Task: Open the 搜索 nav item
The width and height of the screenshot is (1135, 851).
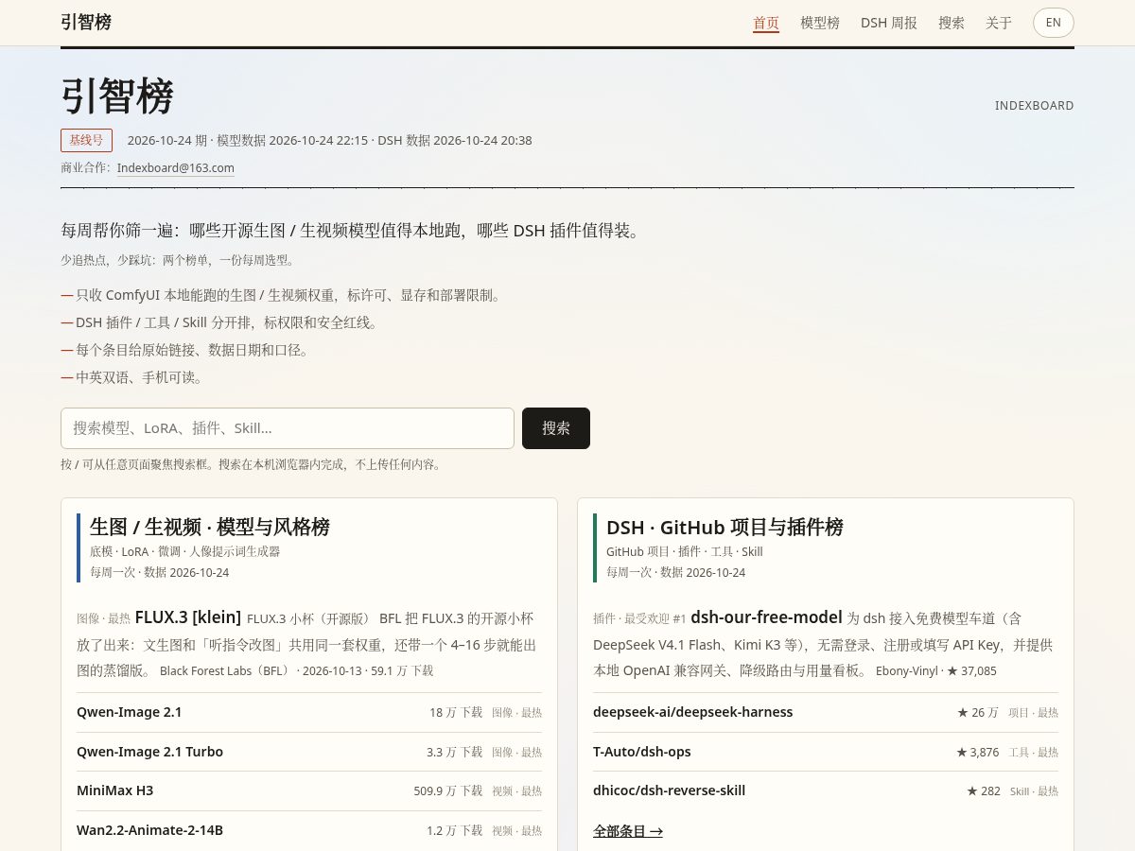Action: tap(952, 23)
